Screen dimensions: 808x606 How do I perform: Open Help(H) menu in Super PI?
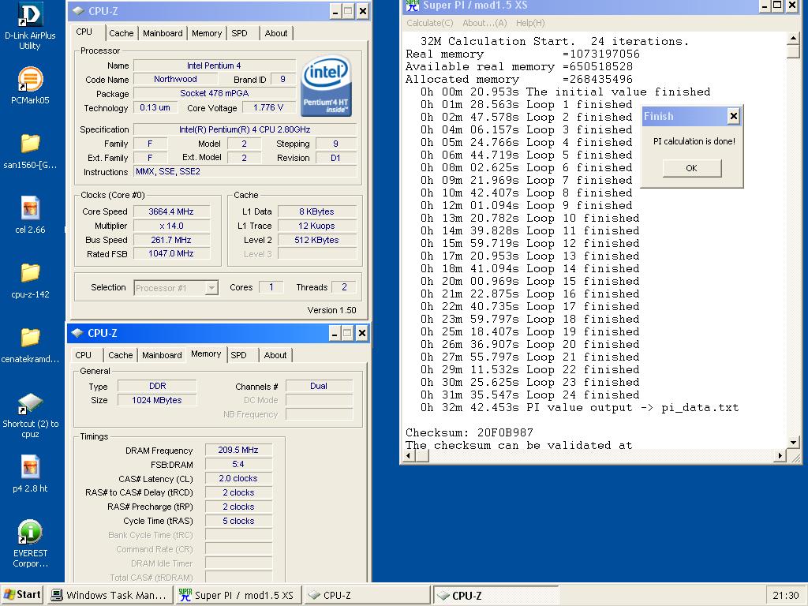[x=530, y=23]
